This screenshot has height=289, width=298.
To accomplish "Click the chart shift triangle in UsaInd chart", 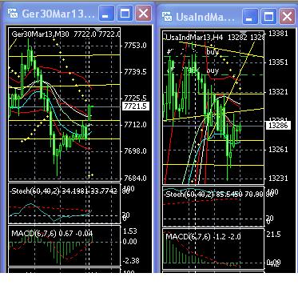I will [244, 32].
